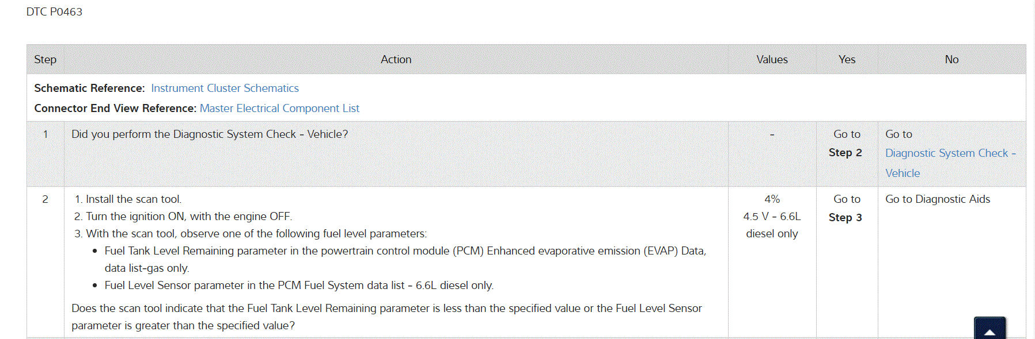Screen dimensions: 1035x339
Task: Click the 'Go to Diagnostic Aids' text
Action: [937, 199]
